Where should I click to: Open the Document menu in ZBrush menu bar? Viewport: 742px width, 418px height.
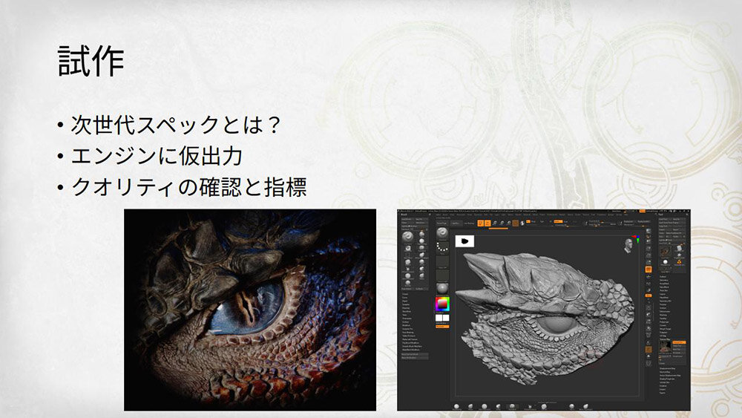(x=461, y=215)
